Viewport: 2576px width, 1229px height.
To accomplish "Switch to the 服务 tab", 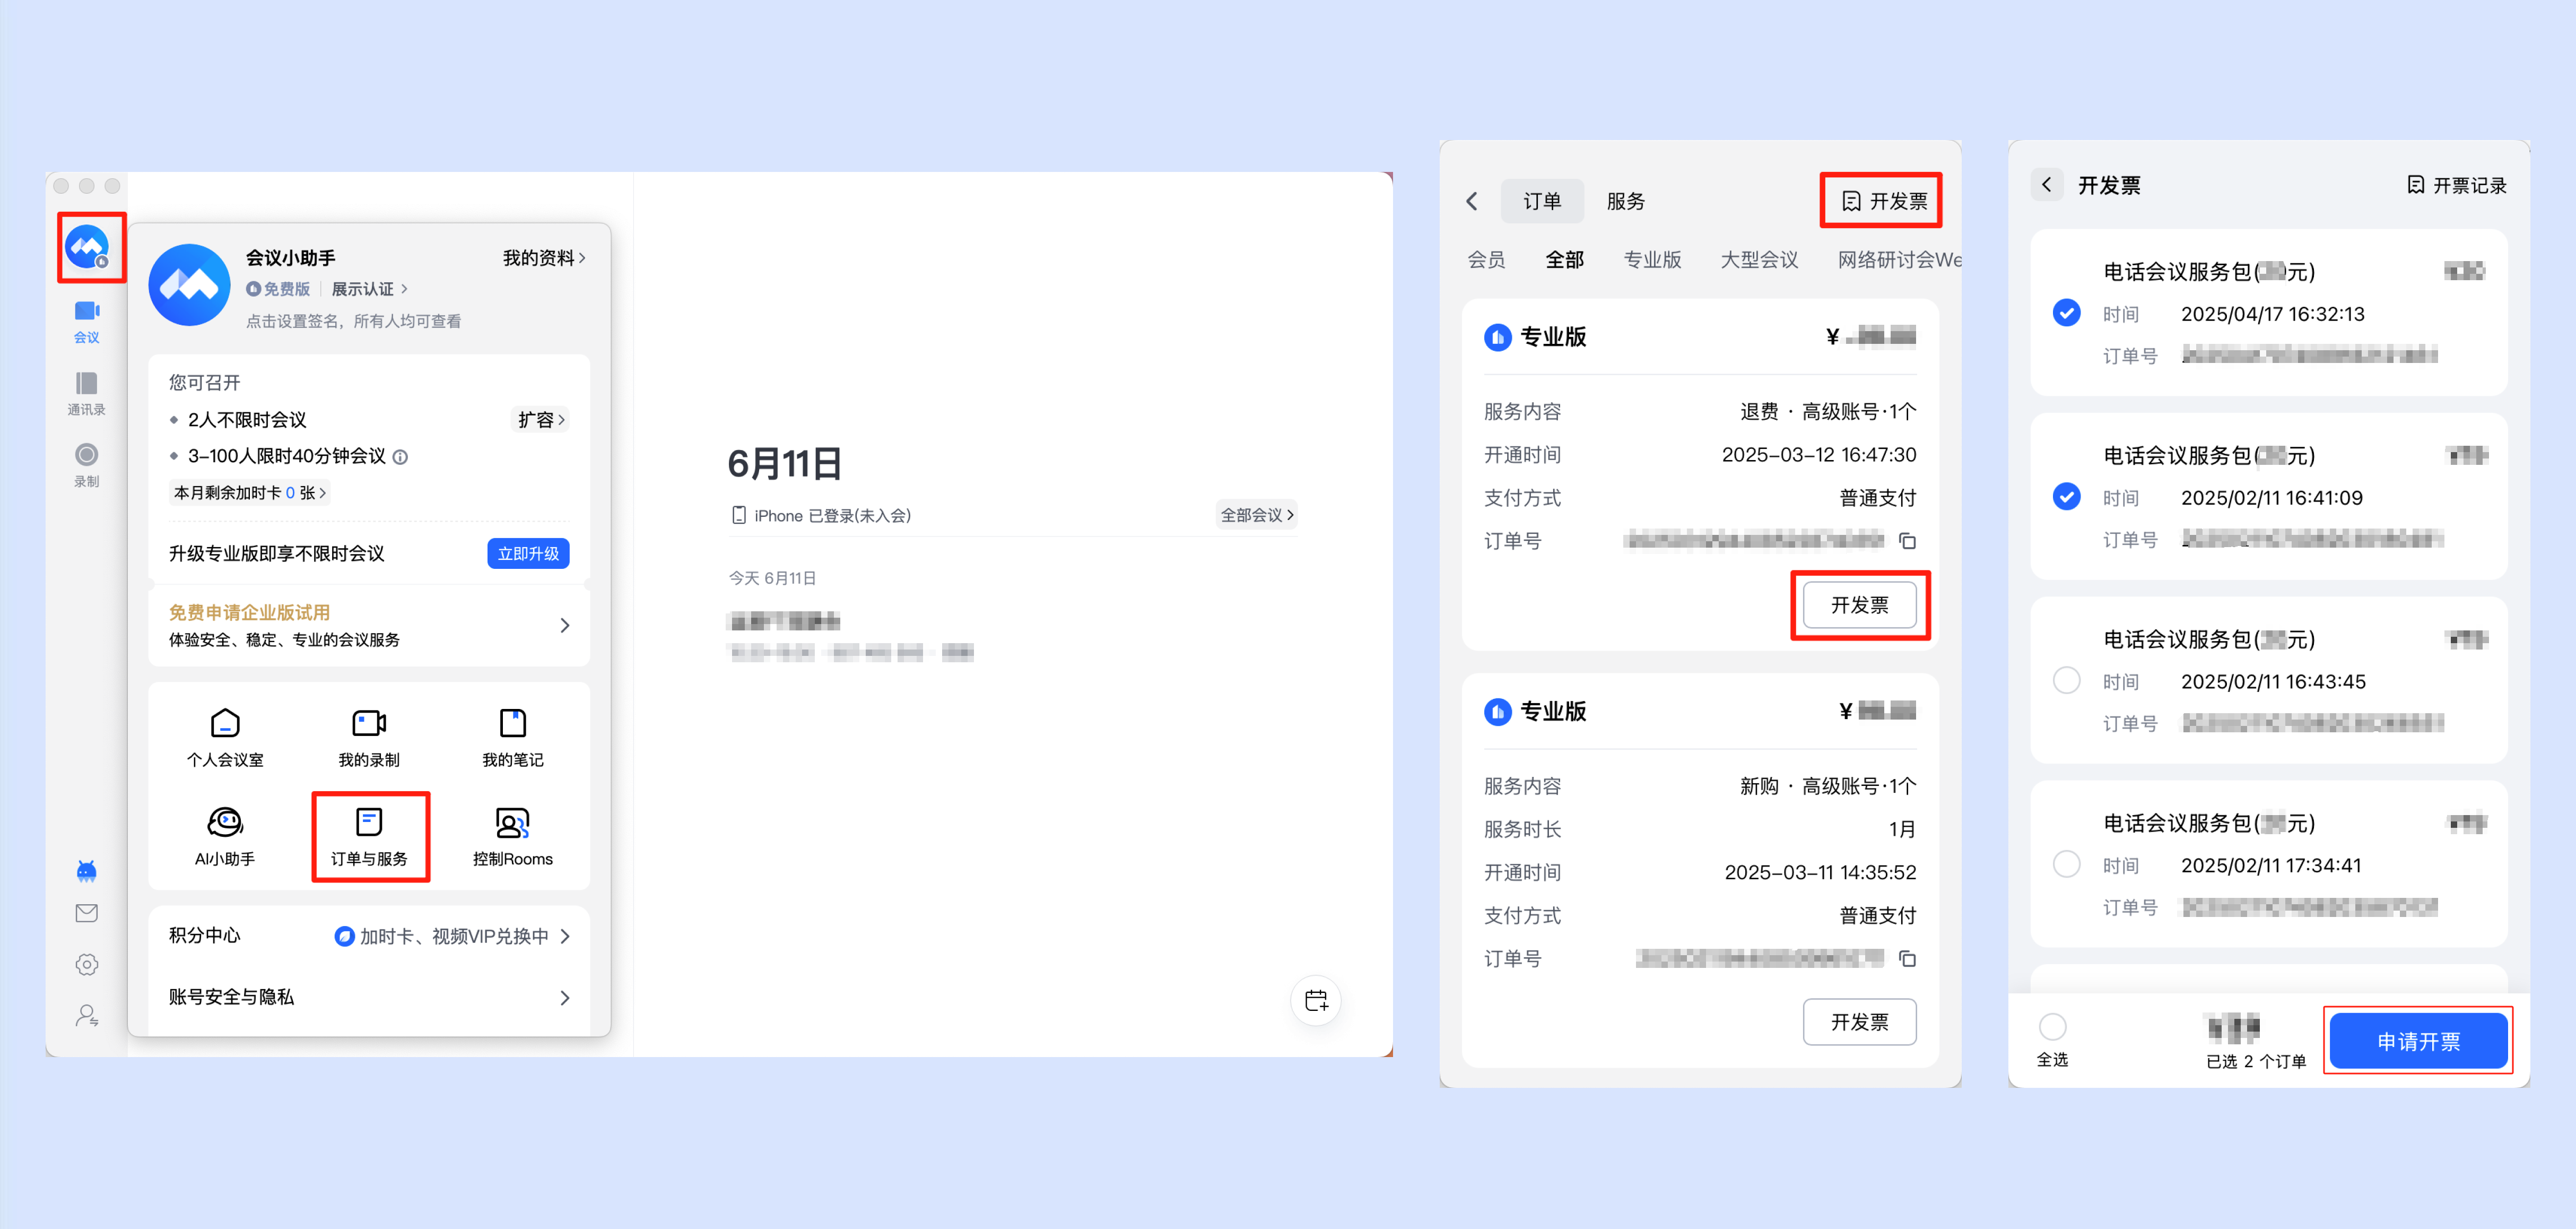I will pos(1625,201).
